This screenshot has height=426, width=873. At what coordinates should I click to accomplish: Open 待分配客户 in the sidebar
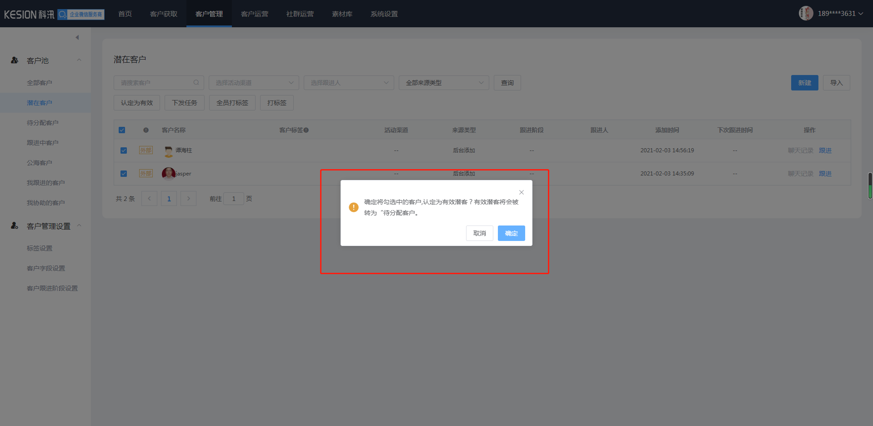[42, 123]
